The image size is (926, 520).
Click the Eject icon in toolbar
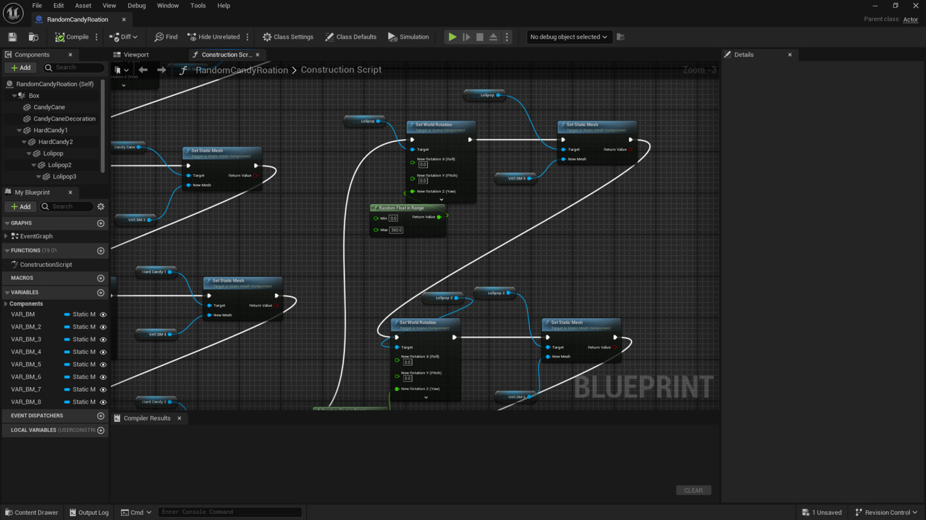pyautogui.click(x=493, y=37)
